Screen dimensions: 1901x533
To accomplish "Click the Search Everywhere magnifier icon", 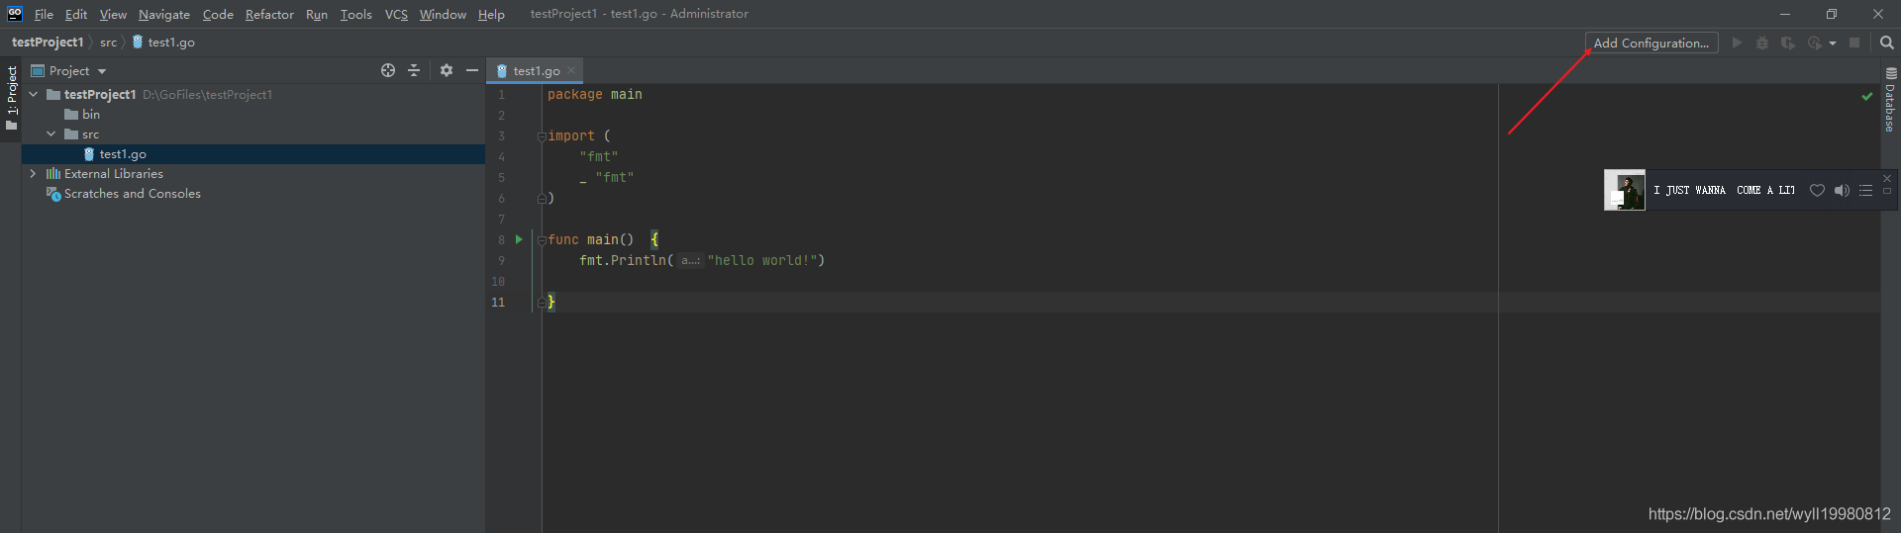I will (x=1886, y=43).
